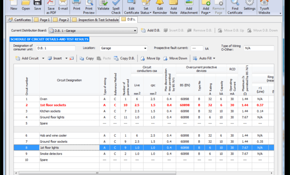
Task: Click the table horizontal scrollbar thumb
Action: [x=97, y=173]
